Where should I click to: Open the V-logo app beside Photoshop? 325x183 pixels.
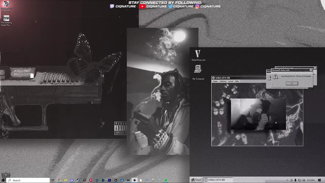point(103,180)
